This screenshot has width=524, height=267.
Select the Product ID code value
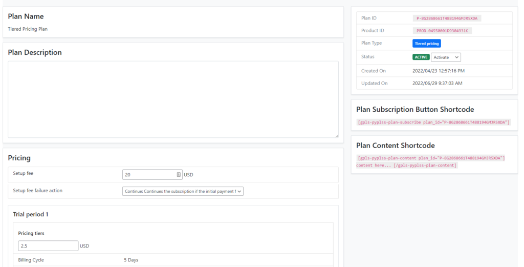click(x=442, y=31)
